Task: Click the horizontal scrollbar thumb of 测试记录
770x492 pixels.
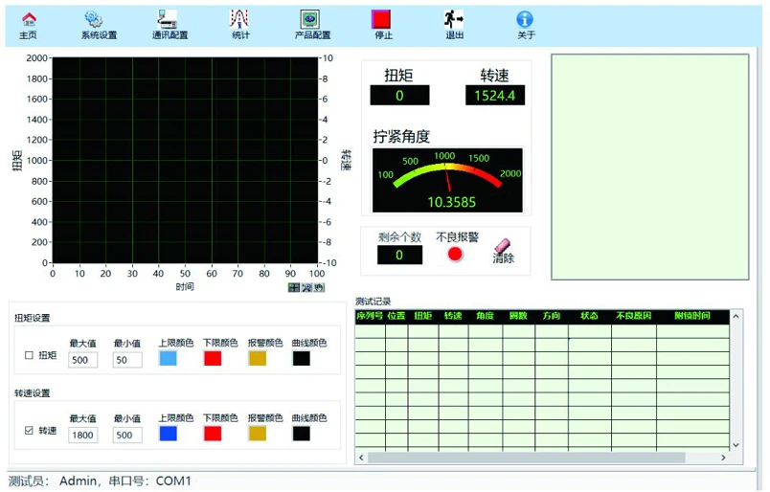Action: (x=527, y=458)
